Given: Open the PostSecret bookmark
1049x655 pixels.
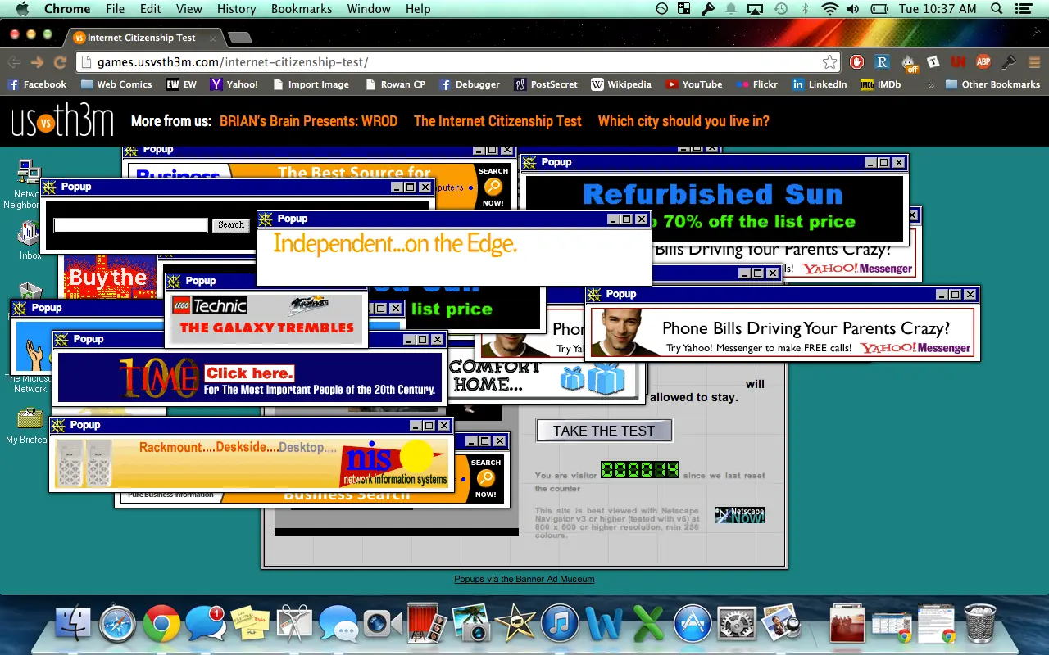Looking at the screenshot, I should [546, 84].
